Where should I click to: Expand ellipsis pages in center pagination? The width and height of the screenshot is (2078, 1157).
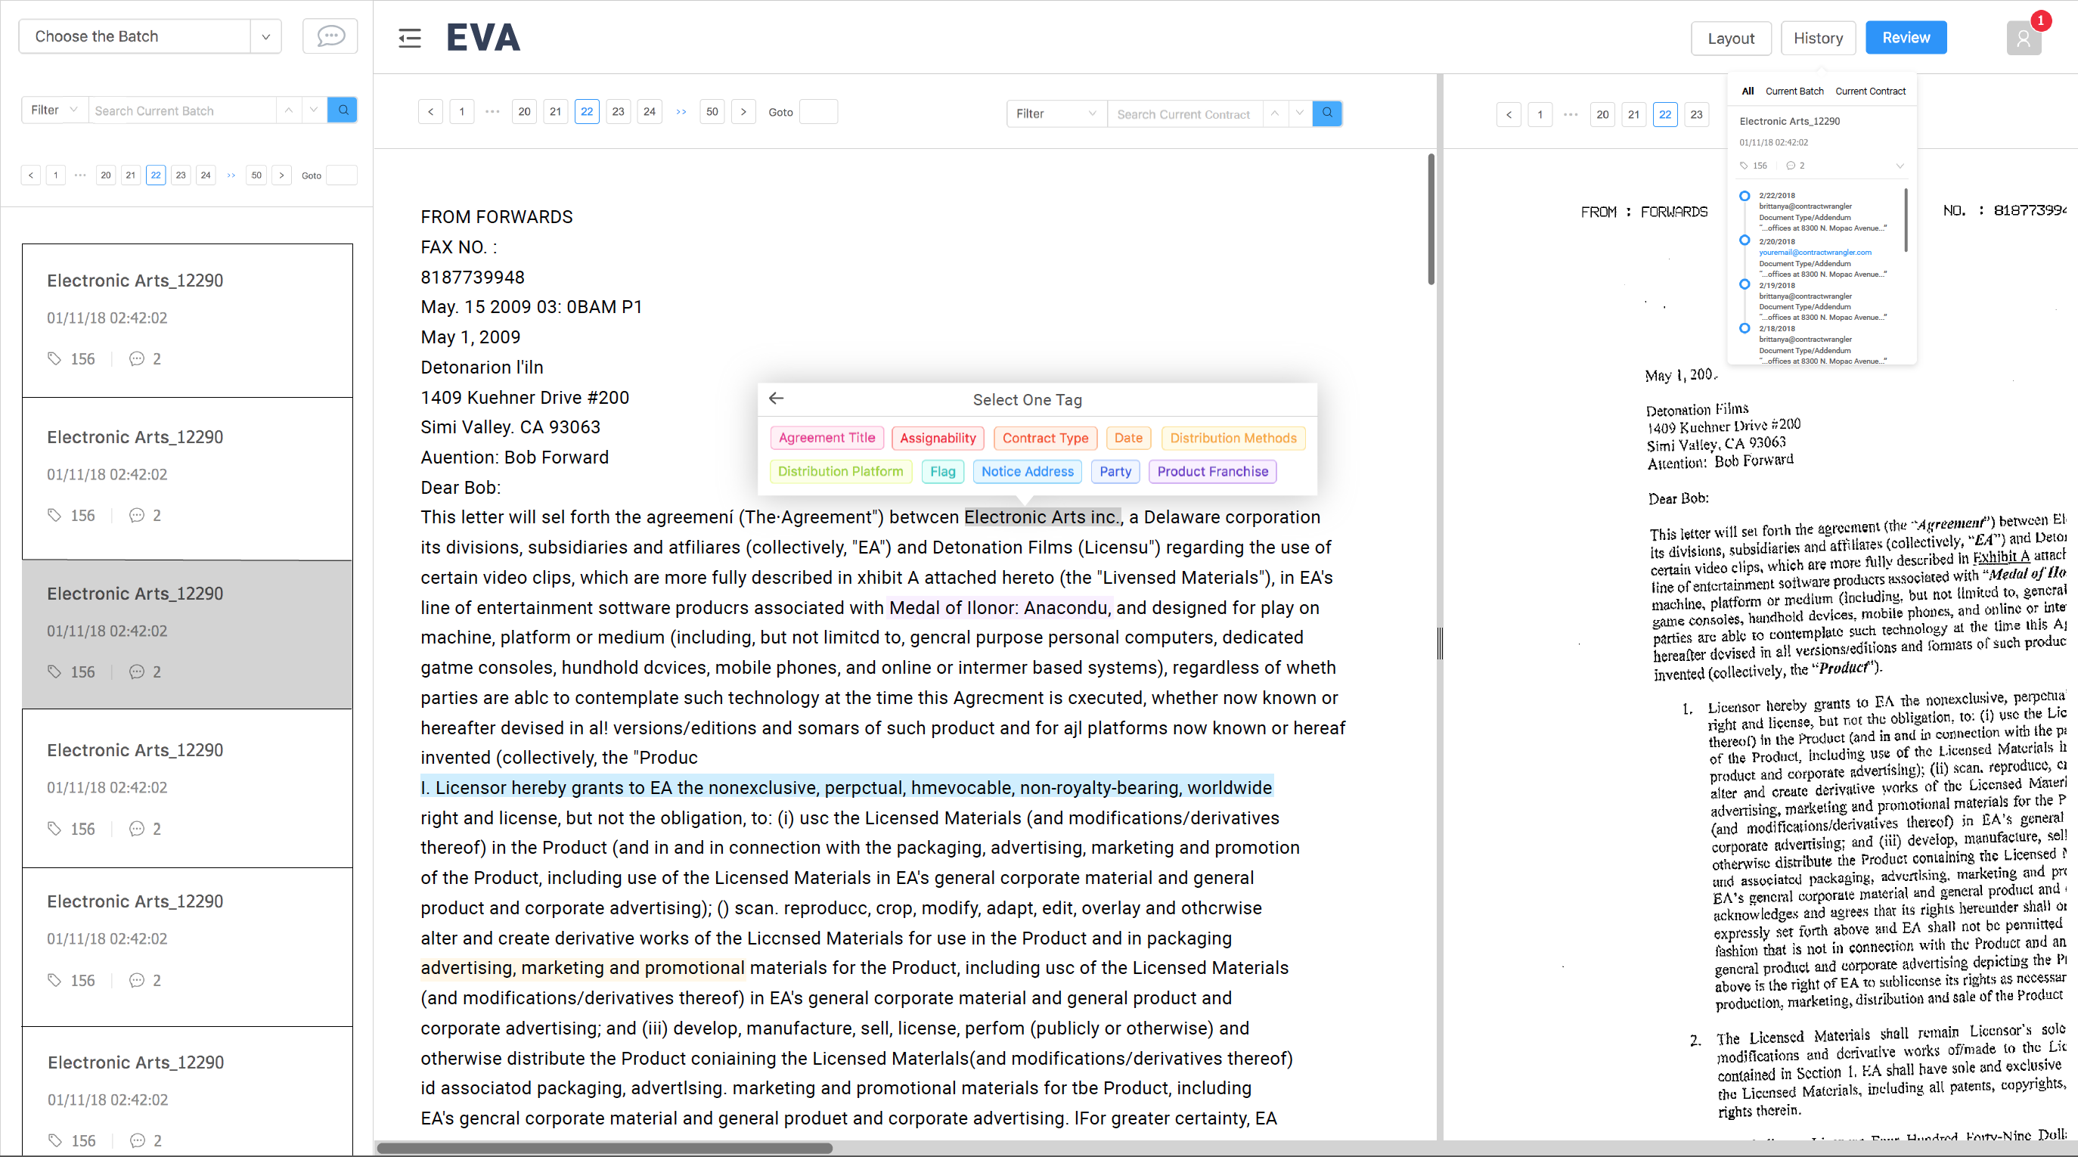[492, 112]
